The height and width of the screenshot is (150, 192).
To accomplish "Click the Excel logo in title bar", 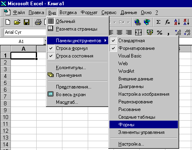I will pos(3,4).
